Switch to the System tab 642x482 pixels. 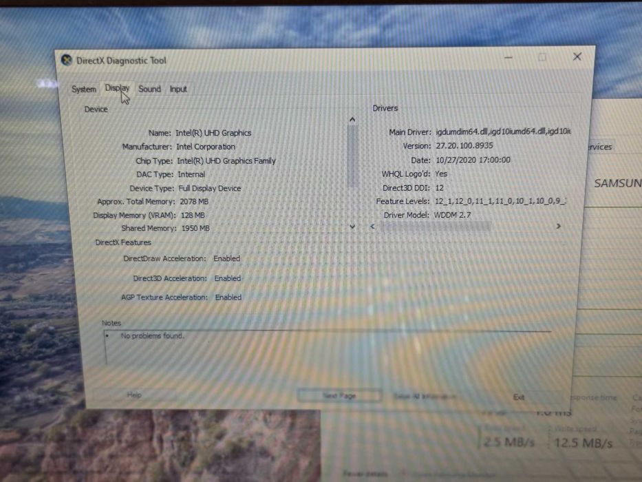click(x=84, y=89)
